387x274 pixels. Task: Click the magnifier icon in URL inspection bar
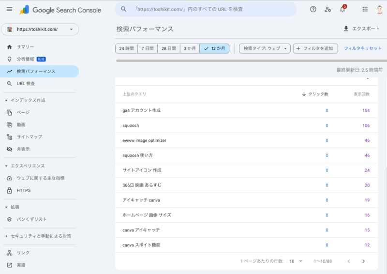click(x=124, y=9)
